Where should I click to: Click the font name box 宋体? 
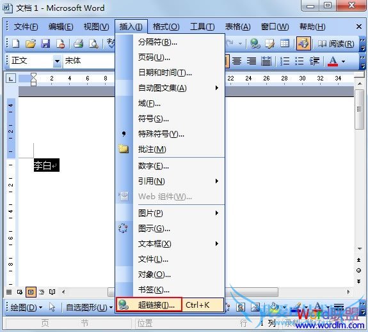coord(89,61)
